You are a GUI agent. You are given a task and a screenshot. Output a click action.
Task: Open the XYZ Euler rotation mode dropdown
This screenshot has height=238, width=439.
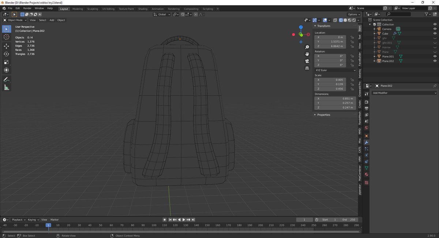[334, 70]
